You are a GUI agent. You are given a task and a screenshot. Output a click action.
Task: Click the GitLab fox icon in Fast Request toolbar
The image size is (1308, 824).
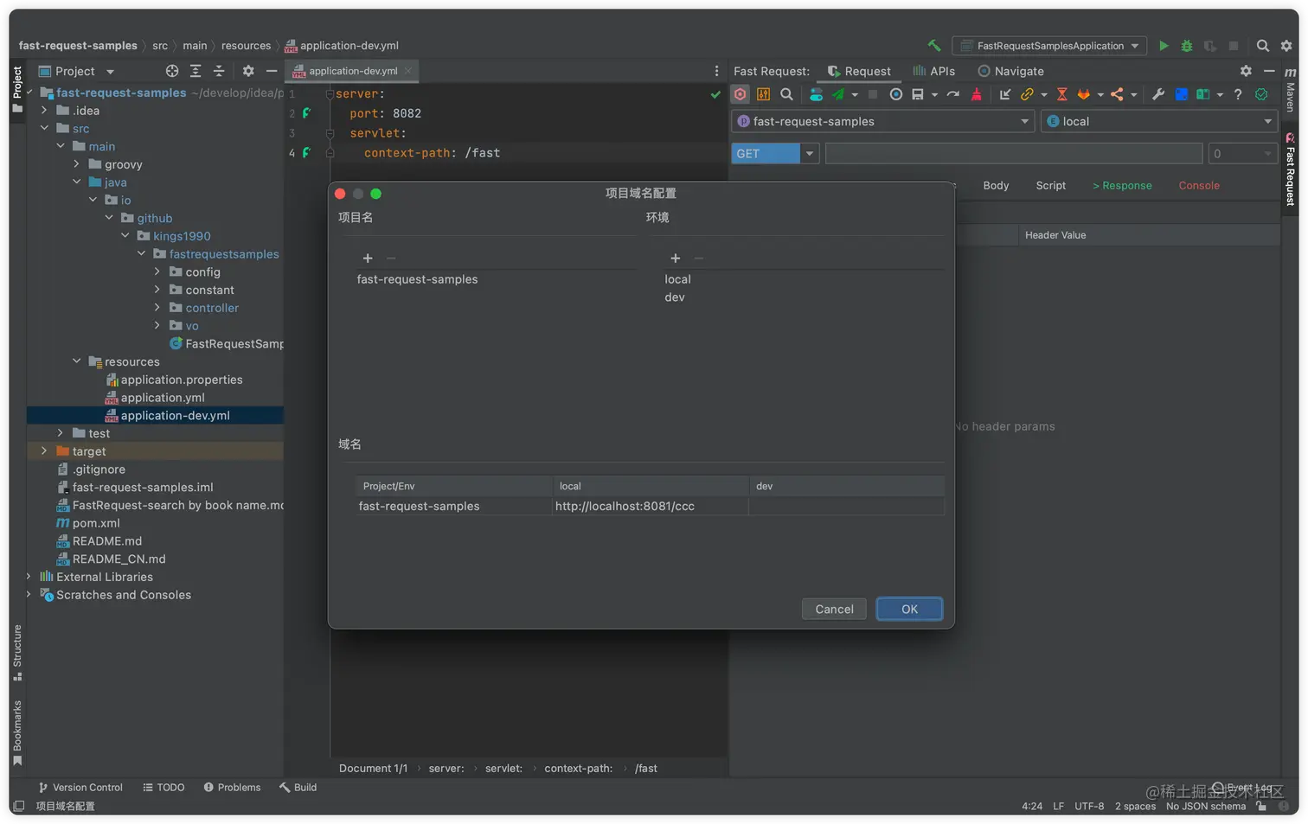1083,94
